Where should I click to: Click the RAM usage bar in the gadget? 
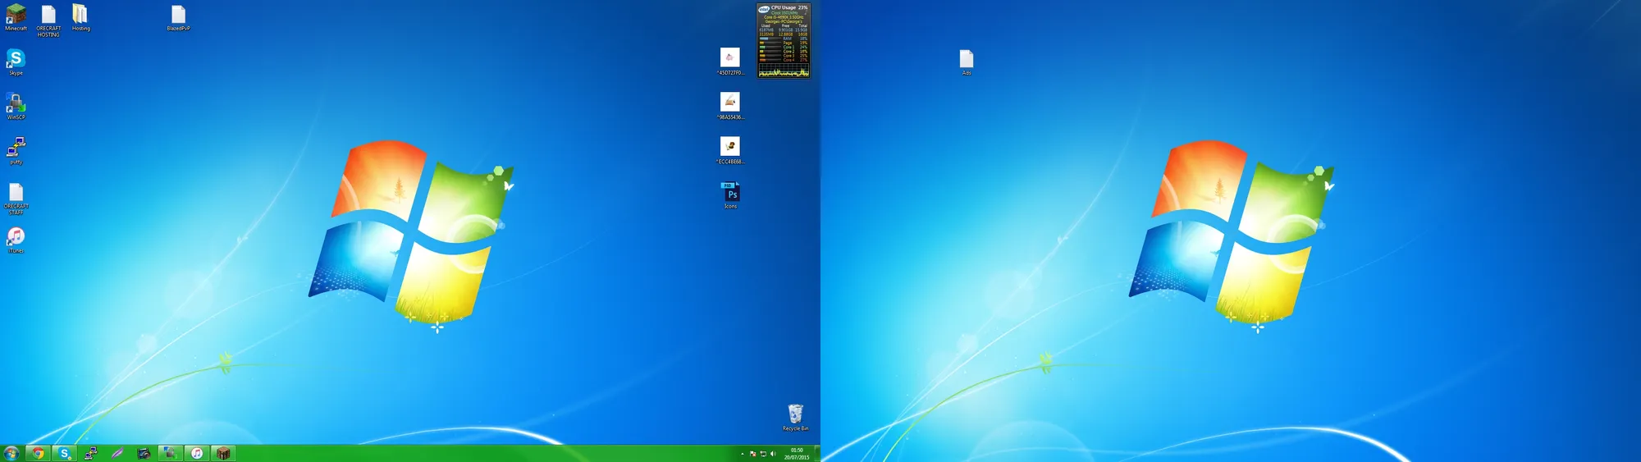point(770,39)
